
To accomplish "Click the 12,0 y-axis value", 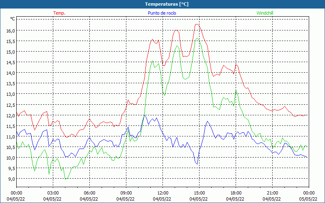I will pyautogui.click(x=11, y=116).
